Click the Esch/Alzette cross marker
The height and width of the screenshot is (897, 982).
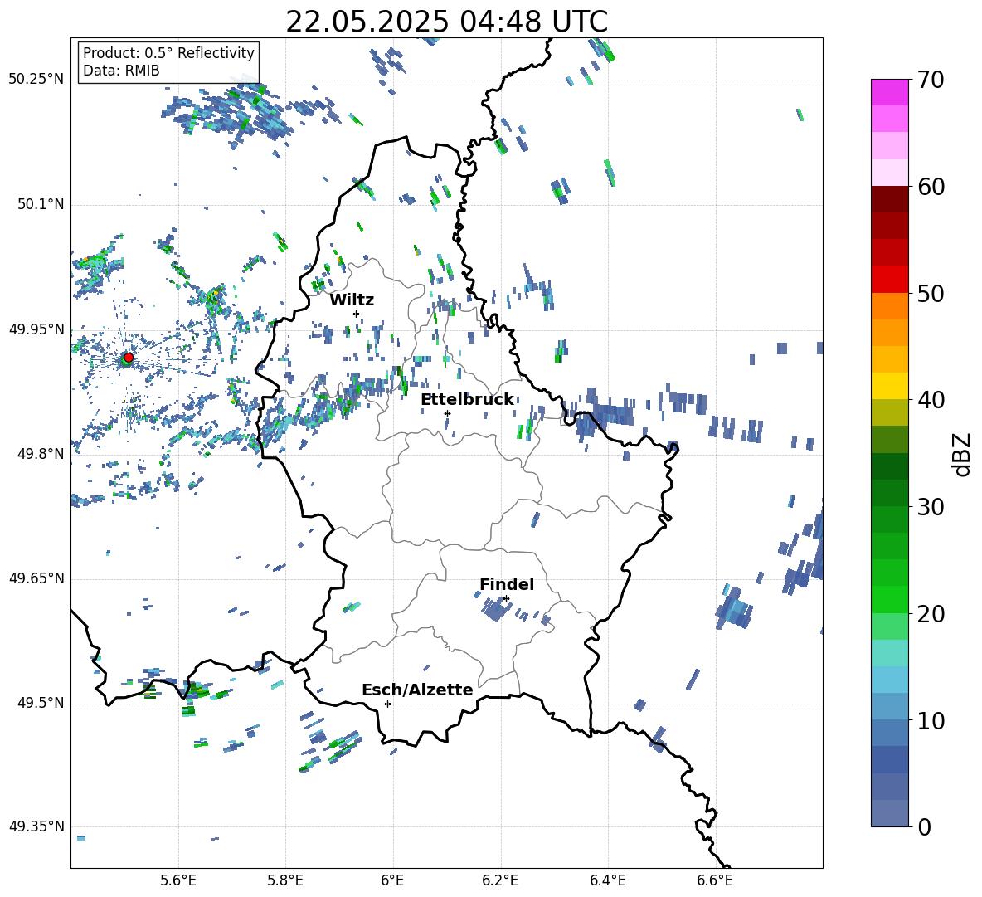(387, 704)
